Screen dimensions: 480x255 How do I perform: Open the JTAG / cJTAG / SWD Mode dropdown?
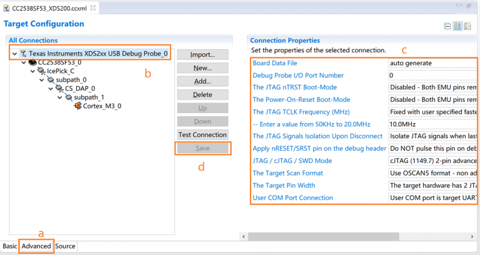[432, 161]
